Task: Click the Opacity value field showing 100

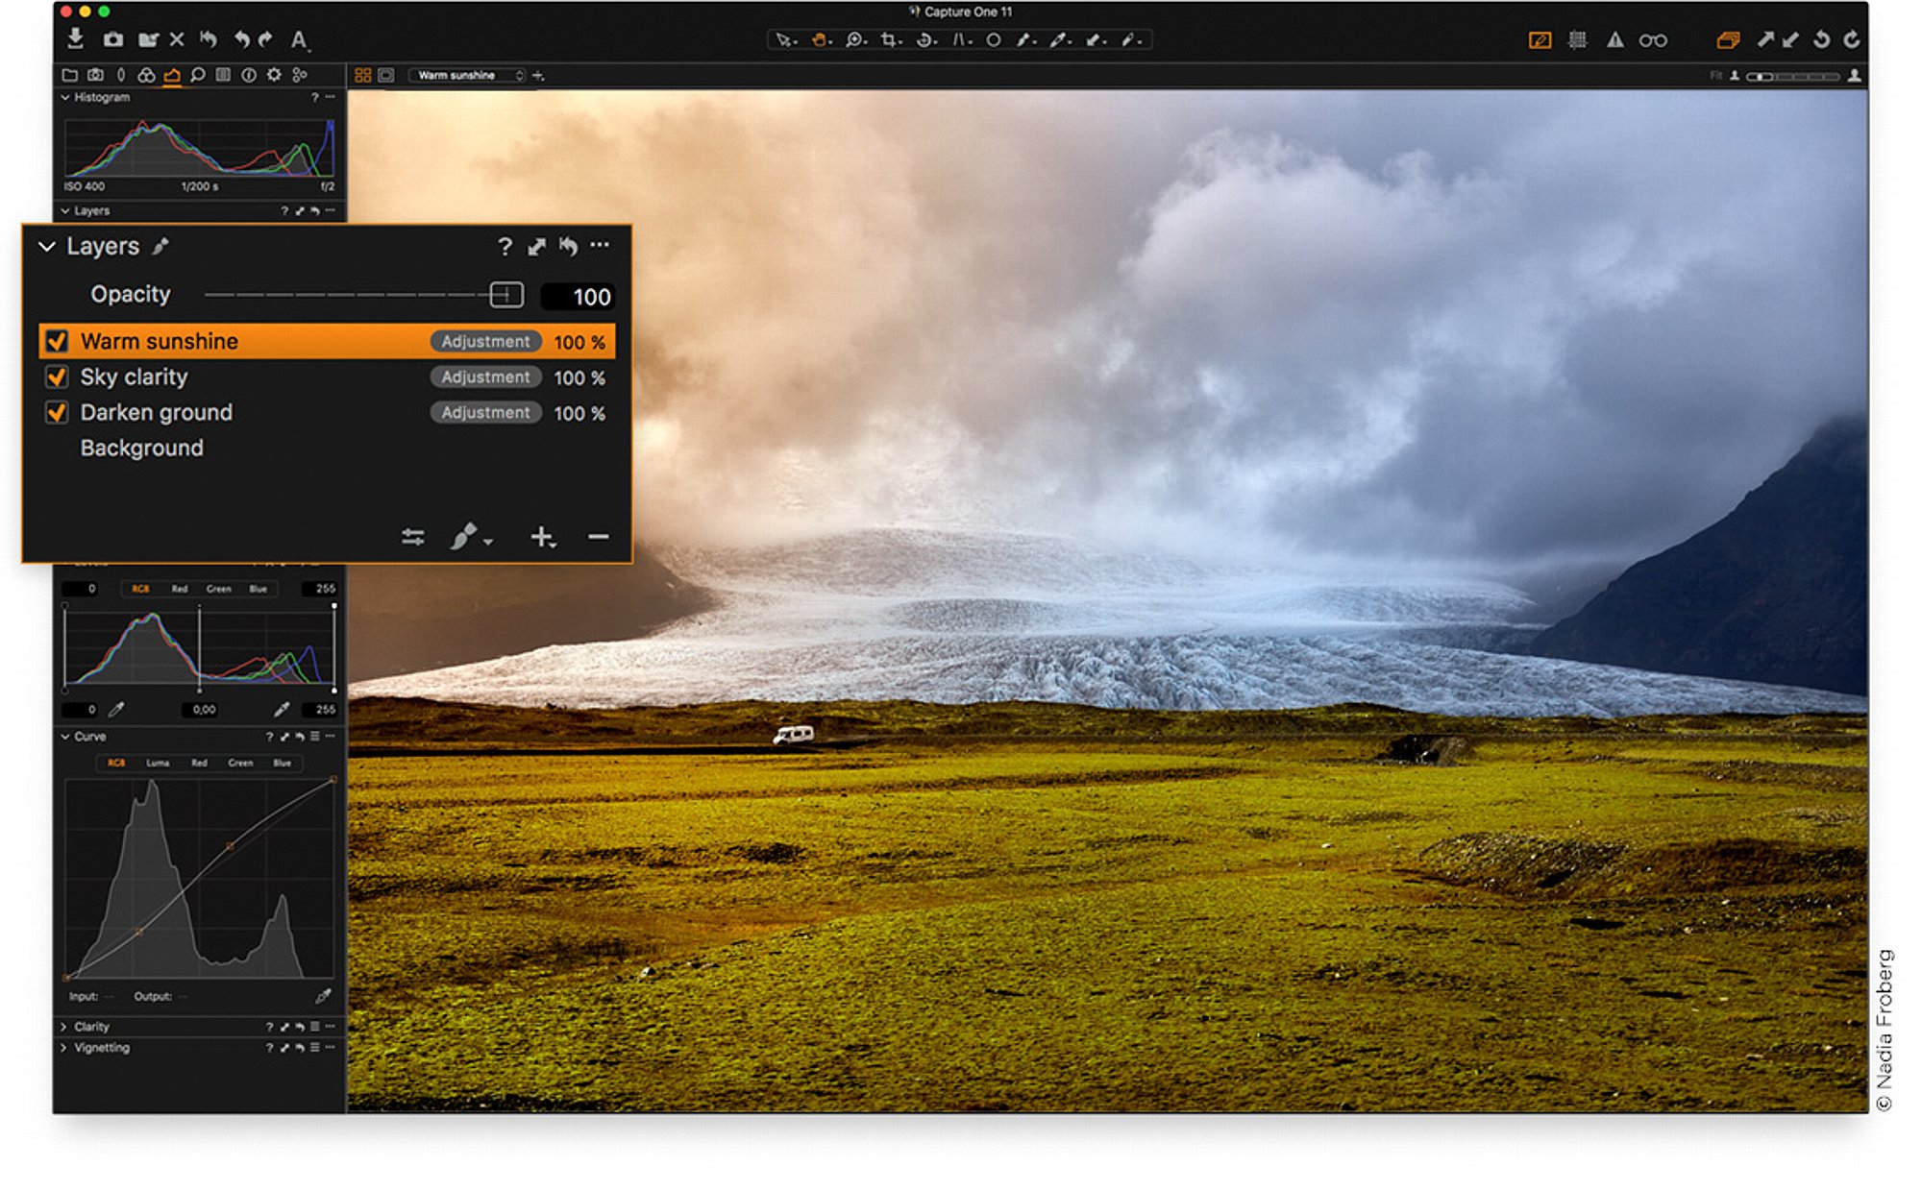Action: [x=578, y=297]
